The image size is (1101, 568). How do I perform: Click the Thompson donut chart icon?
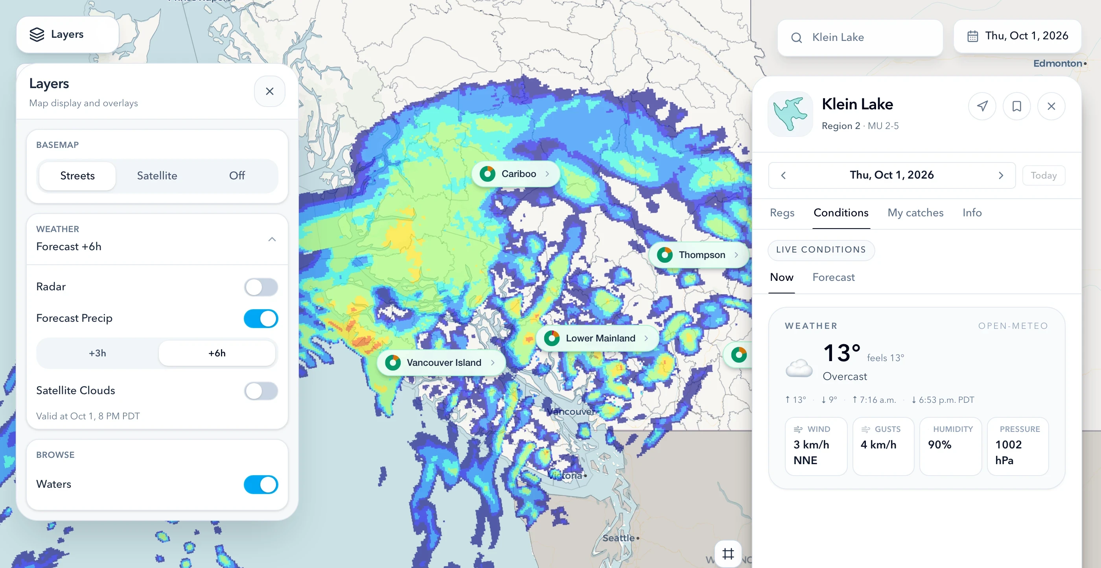click(x=665, y=255)
